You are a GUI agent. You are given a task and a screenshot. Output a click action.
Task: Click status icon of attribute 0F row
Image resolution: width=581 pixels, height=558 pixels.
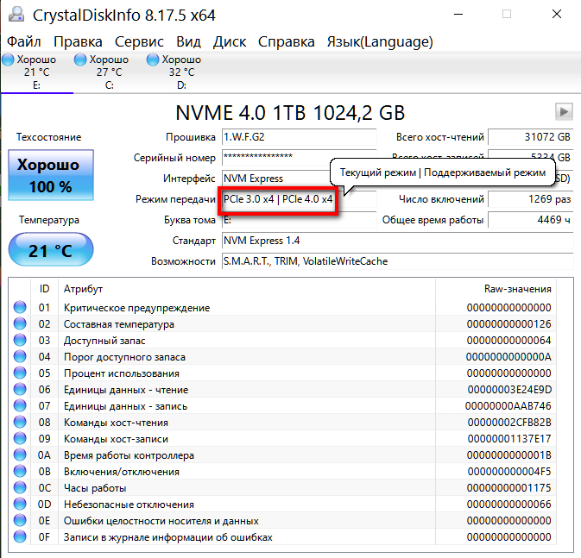[x=20, y=536]
